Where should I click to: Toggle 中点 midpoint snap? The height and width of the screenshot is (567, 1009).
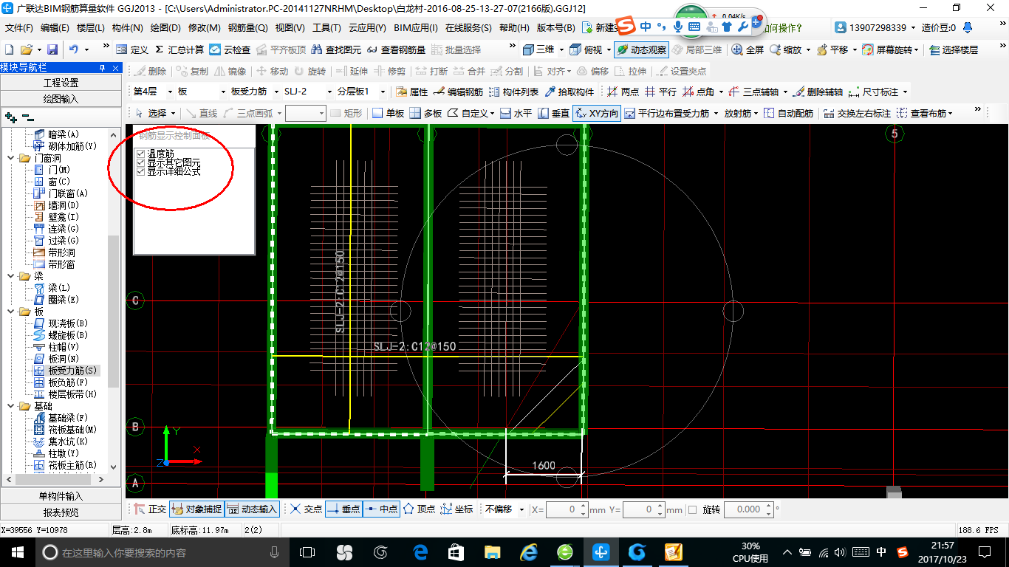tap(381, 509)
